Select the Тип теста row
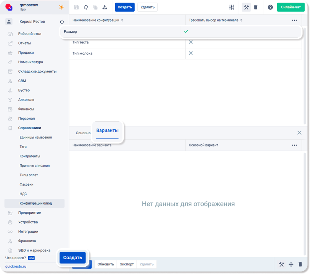Image resolution: width=310 pixels, height=274 pixels. click(x=185, y=42)
